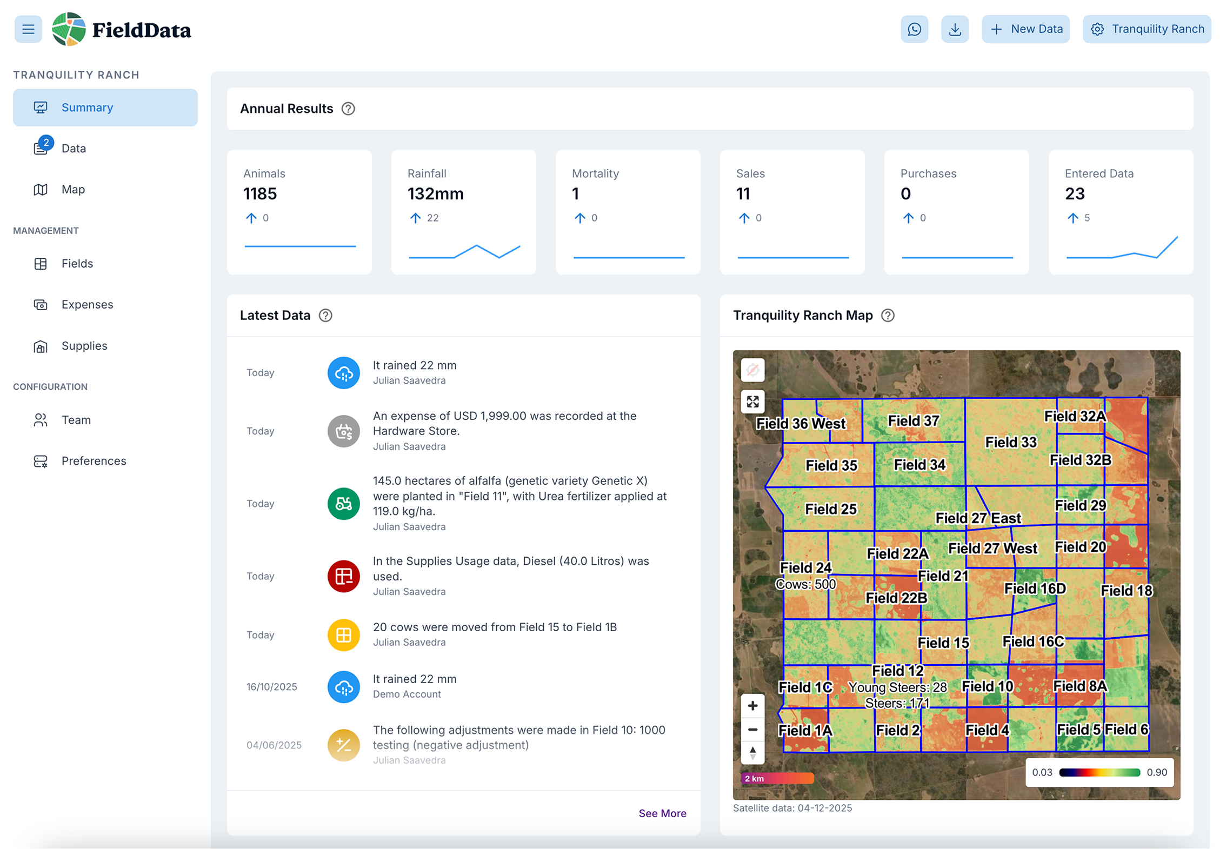Click the See More link
Viewport: 1226px width, 849px height.
point(662,813)
